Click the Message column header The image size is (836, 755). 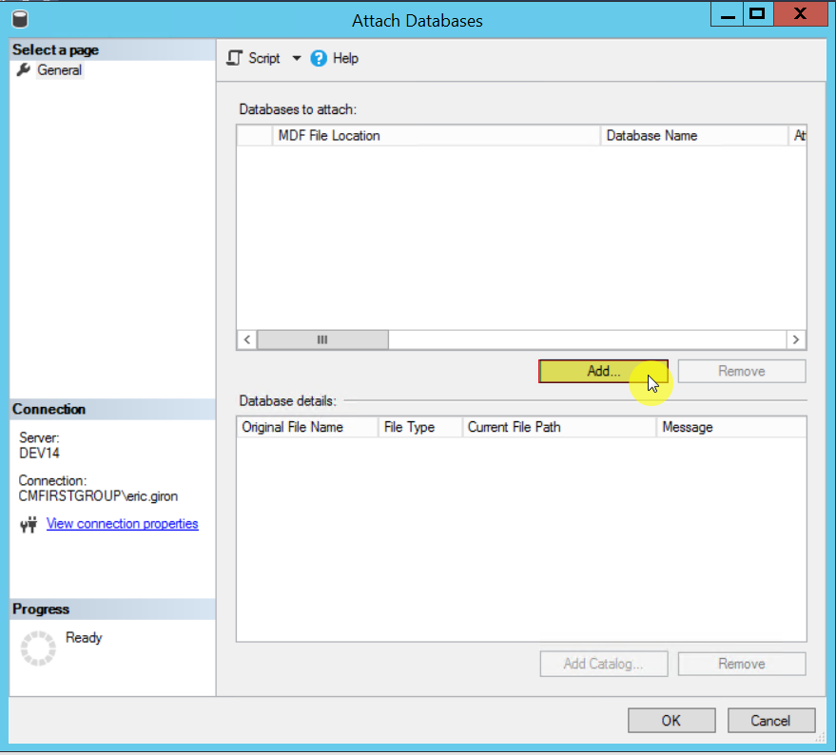(x=731, y=427)
